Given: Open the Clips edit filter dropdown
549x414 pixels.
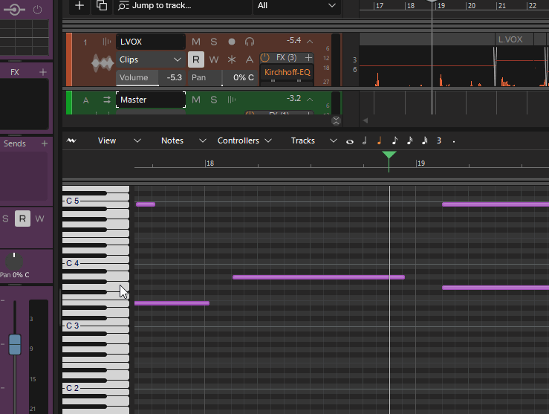Looking at the screenshot, I should [x=151, y=59].
